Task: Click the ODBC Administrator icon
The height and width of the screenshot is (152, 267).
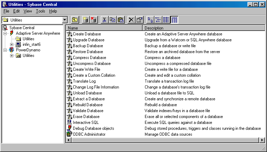Action: [69, 134]
